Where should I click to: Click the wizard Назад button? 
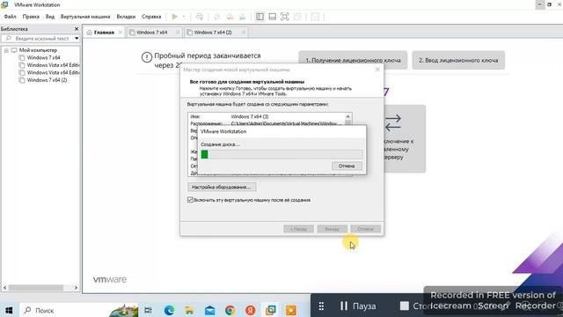click(298, 229)
